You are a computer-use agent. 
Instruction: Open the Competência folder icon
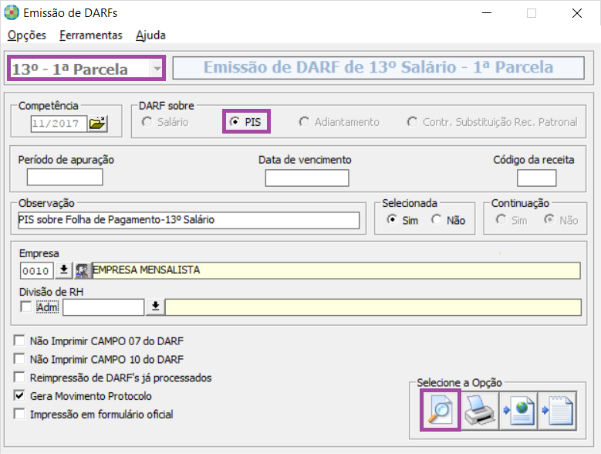98,123
